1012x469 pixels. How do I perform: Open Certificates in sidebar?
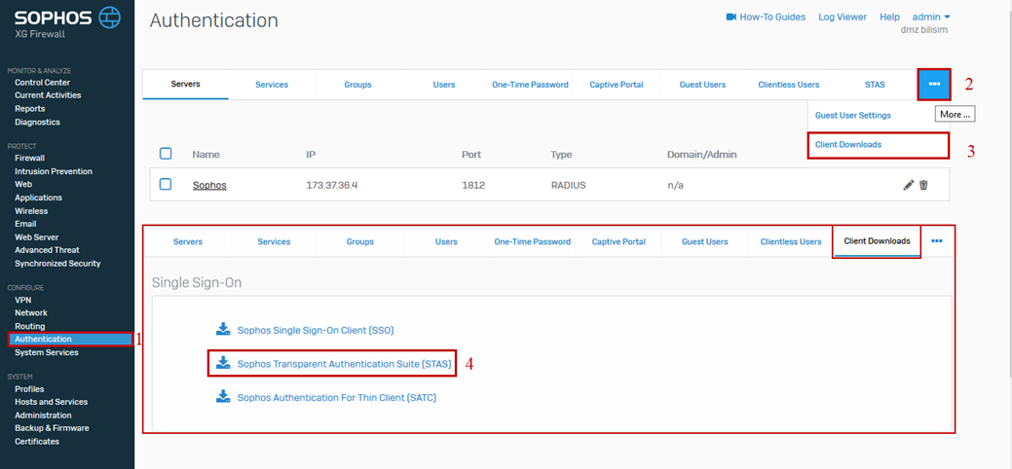pyautogui.click(x=37, y=442)
